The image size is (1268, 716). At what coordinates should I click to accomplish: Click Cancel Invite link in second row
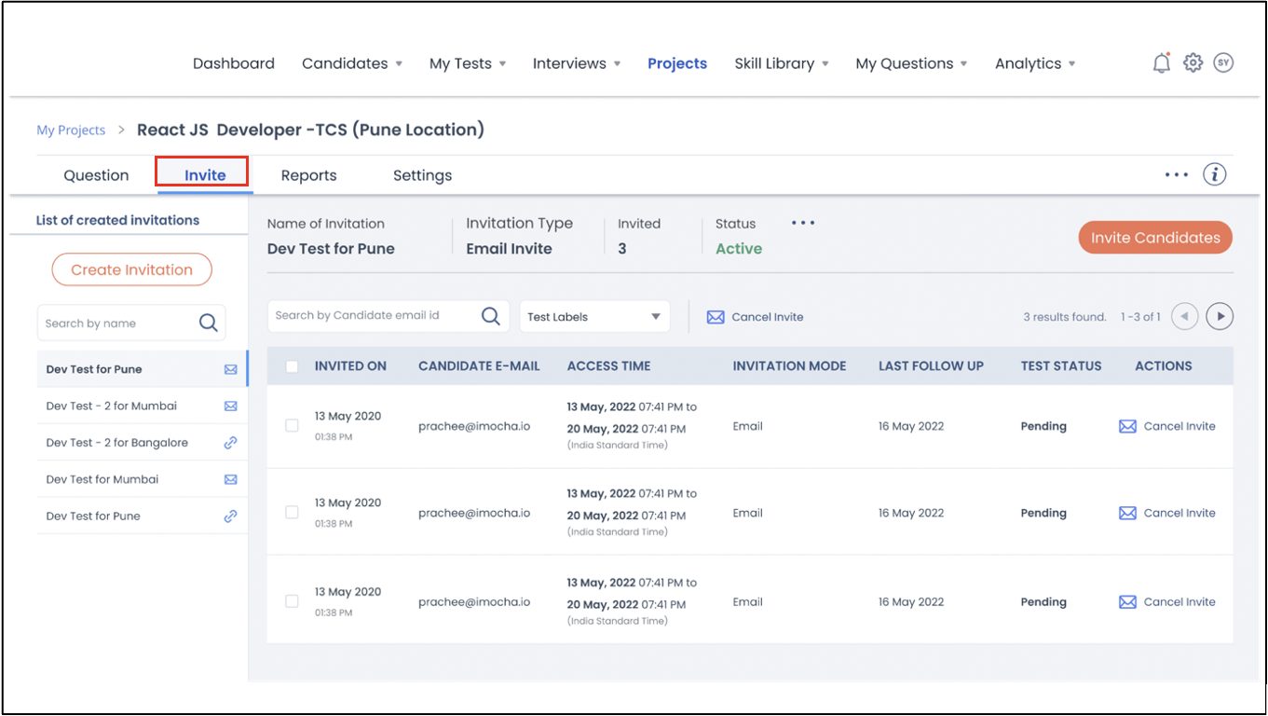tap(1179, 513)
